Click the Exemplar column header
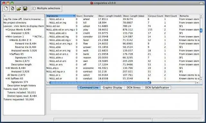206x123 pixels. point(90,16)
